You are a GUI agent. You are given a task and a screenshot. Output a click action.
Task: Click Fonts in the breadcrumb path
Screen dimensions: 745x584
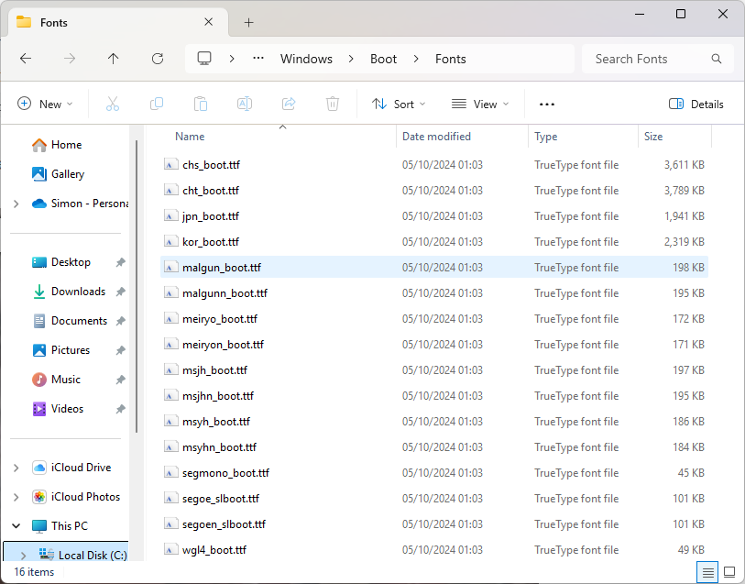pyautogui.click(x=451, y=59)
